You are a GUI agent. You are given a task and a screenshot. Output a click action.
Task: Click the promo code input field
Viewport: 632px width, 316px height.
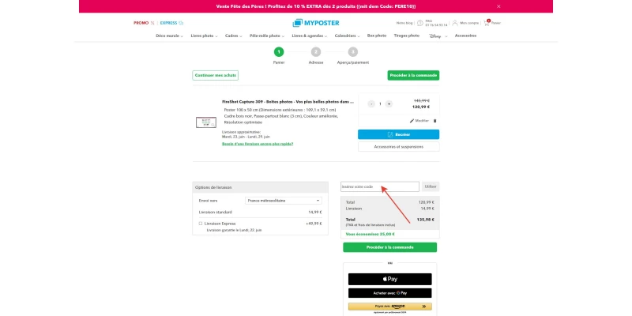[380, 186]
